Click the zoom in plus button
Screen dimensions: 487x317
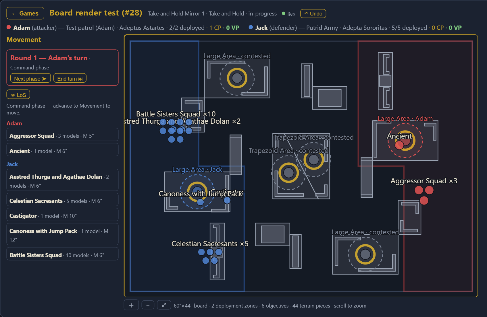pyautogui.click(x=131, y=305)
